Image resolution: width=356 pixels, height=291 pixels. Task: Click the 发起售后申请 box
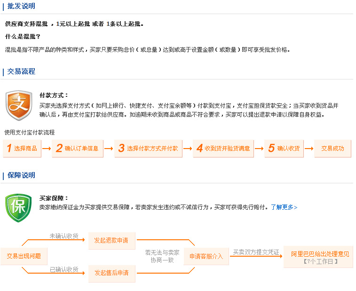pos(112,273)
